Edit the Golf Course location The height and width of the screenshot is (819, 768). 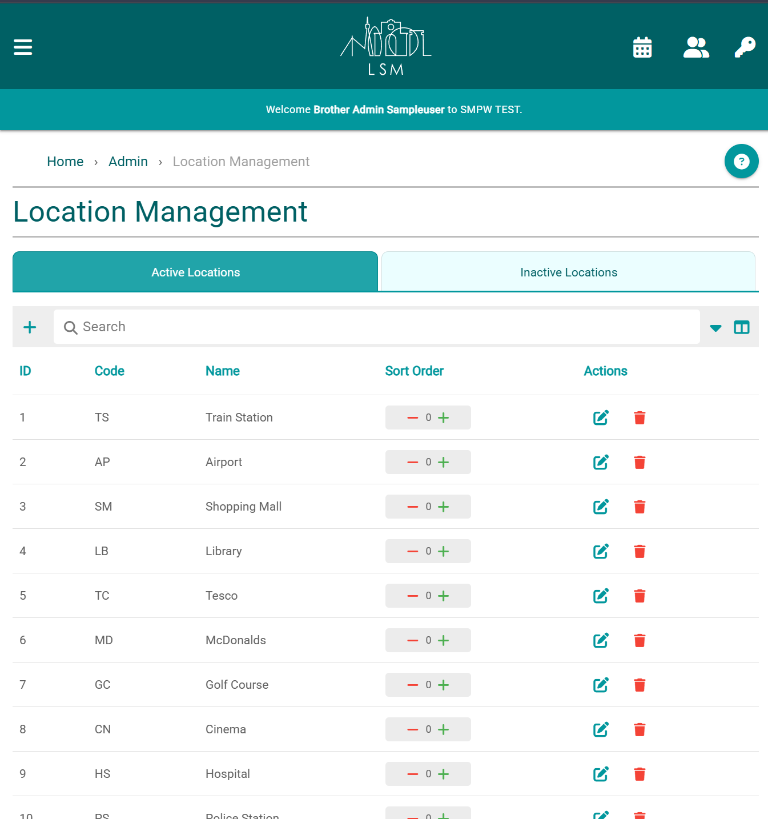pyautogui.click(x=601, y=685)
